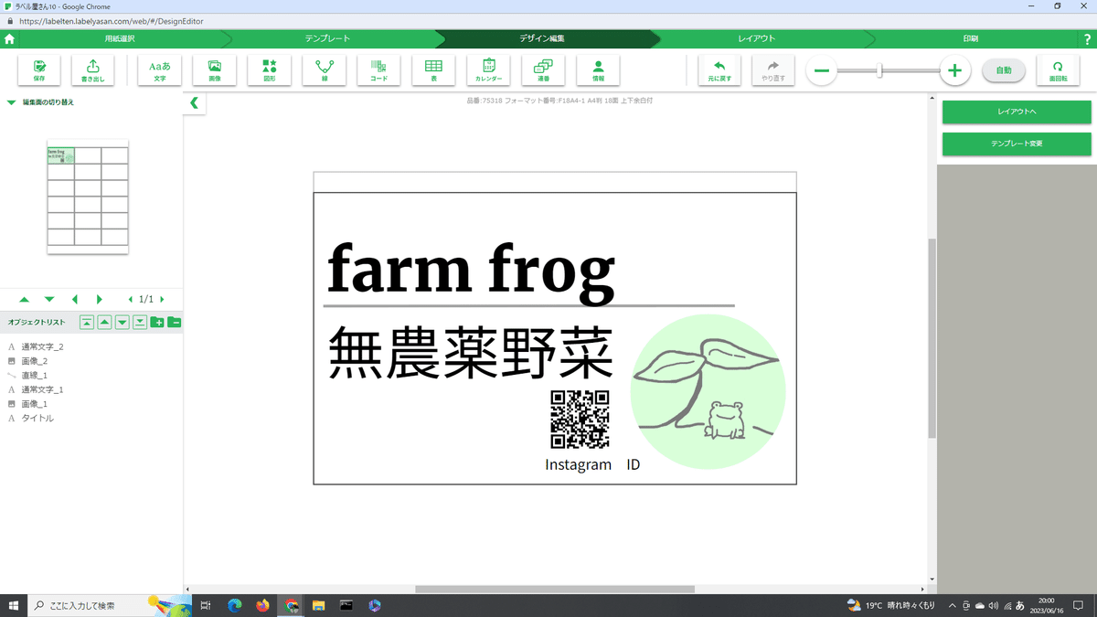1097x617 pixels.
Task: Collapse left panel with the chevron
Action: pyautogui.click(x=194, y=103)
